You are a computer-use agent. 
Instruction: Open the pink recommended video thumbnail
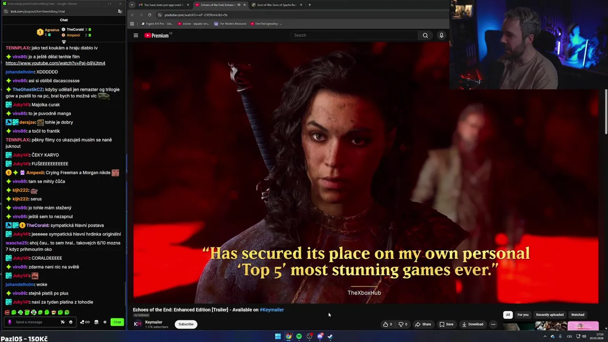click(583, 326)
